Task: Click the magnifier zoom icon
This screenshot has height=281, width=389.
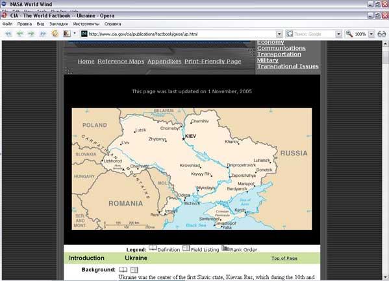Action: [x=349, y=34]
